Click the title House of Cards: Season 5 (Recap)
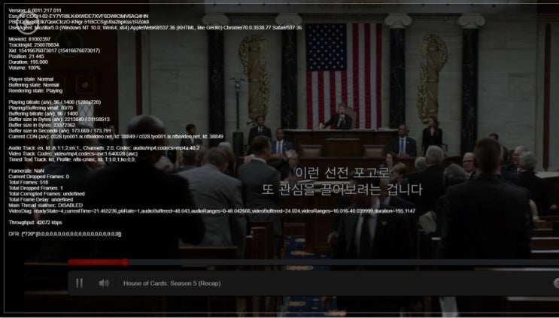559x318 pixels. (x=172, y=283)
